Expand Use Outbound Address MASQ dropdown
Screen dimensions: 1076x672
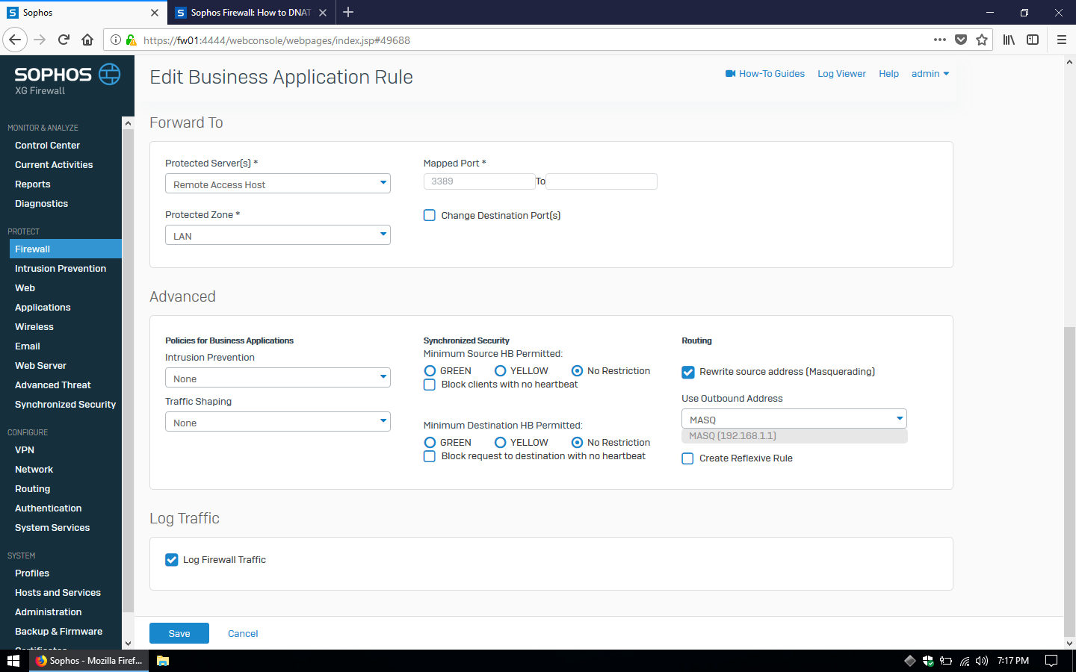pos(794,419)
